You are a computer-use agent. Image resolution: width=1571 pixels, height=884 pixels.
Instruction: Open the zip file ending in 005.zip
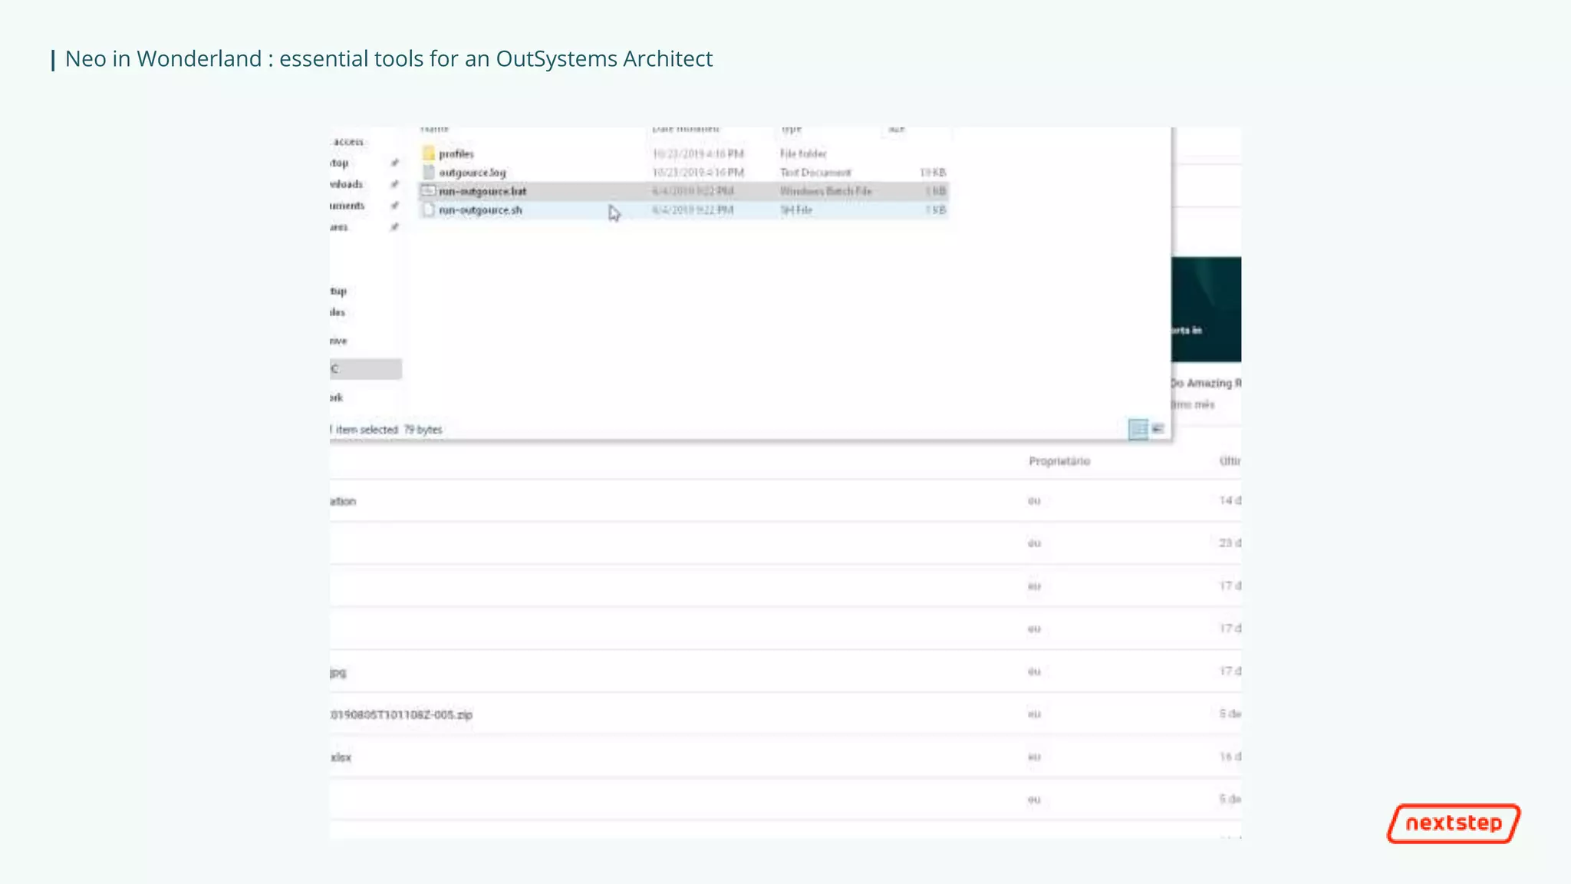click(402, 714)
